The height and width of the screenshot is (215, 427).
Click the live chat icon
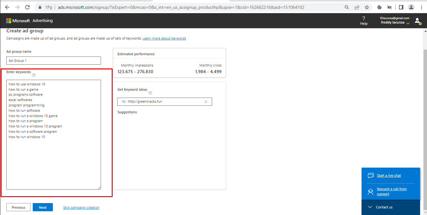[371, 175]
